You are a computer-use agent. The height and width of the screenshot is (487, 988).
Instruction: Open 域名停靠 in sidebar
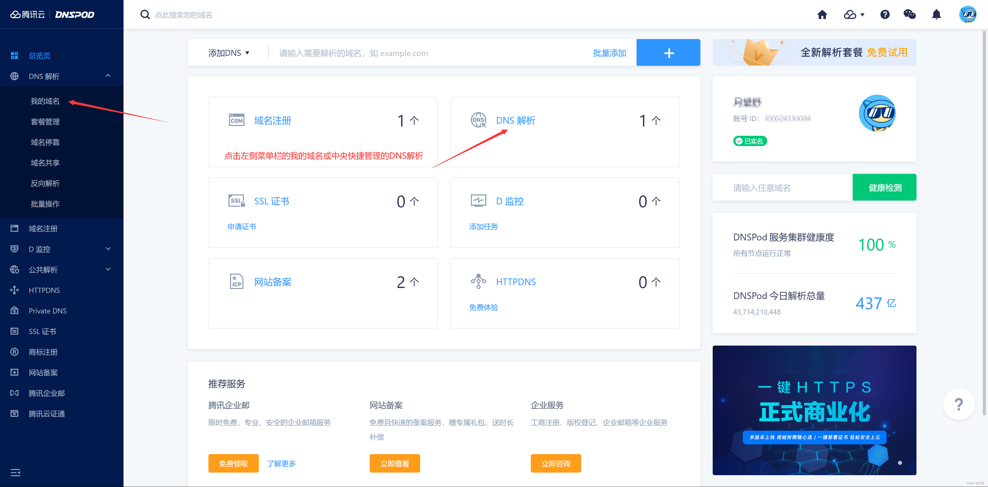point(45,142)
